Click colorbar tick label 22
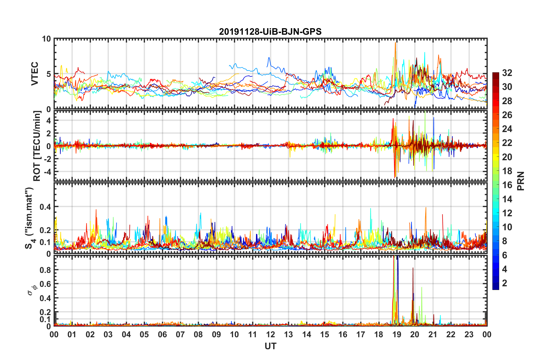This screenshot has height=362, width=541. click(x=507, y=143)
